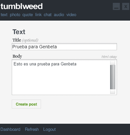This screenshot has width=130, height=135.
Task: Click the Body scrollbar thumb
Action: tap(112, 77)
